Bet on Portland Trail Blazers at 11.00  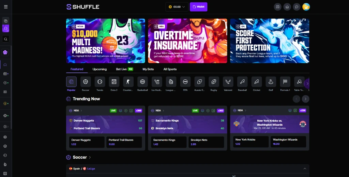point(124,142)
